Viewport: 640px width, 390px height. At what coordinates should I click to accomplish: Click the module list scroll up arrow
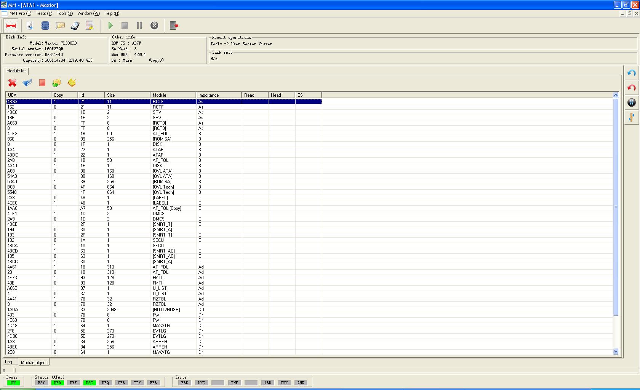tap(616, 95)
